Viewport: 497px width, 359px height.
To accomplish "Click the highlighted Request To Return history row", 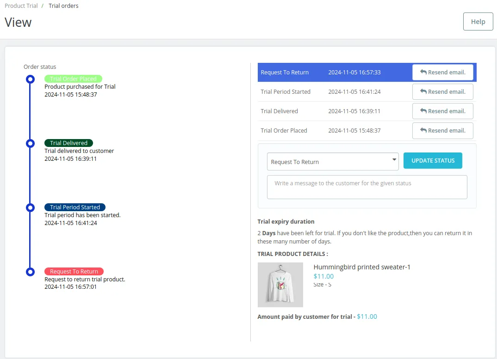I will [x=367, y=72].
